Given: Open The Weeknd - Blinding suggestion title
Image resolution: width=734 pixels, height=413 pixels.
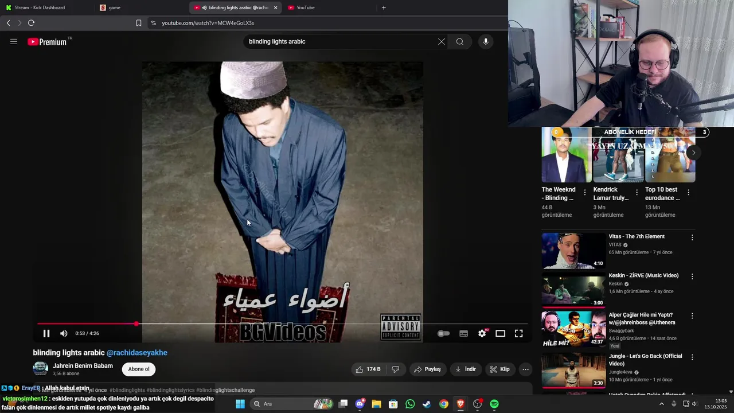Looking at the screenshot, I should [559, 193].
